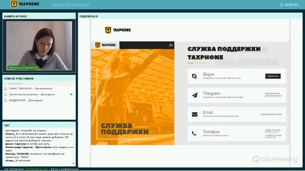Click the avatar icon next to Крупкина Екатерина
The height and width of the screenshot is (171, 305).
[x=6, y=95]
